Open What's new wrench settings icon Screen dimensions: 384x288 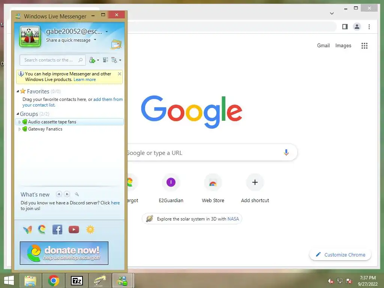coord(76,195)
